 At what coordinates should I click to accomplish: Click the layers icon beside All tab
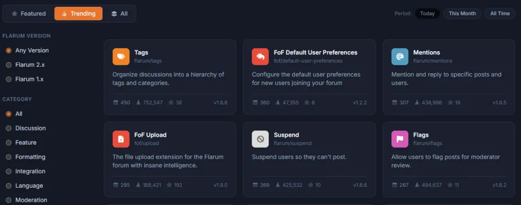pyautogui.click(x=114, y=14)
